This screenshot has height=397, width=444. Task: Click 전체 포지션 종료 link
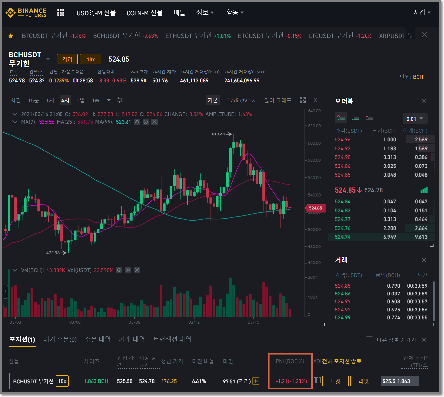coord(342,361)
